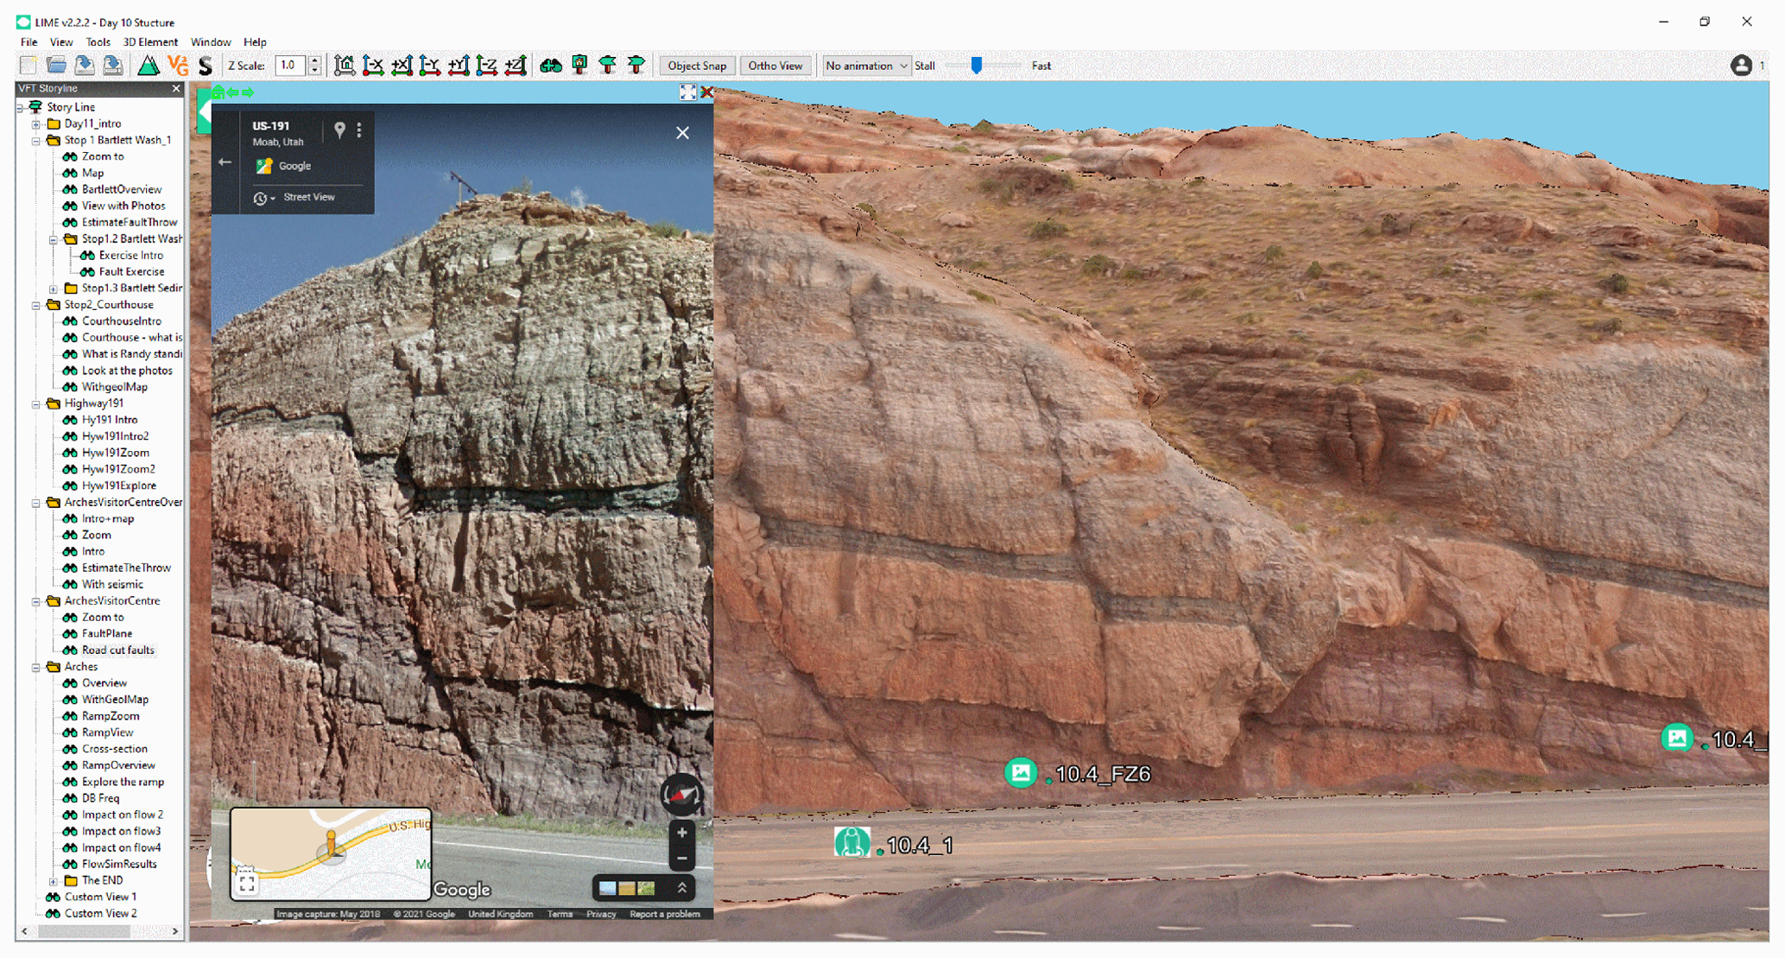Expand the Street View minimap

(247, 883)
